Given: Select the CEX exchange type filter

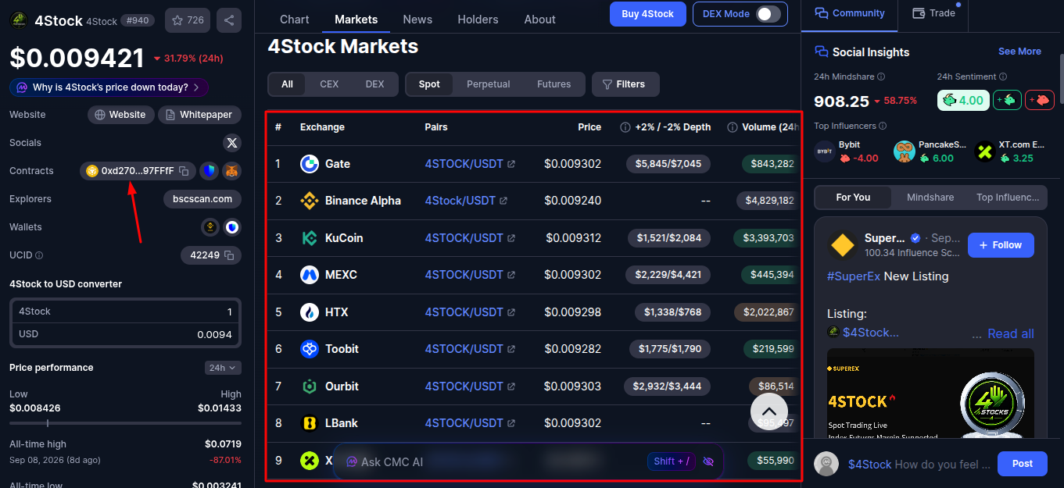Looking at the screenshot, I should [x=329, y=84].
